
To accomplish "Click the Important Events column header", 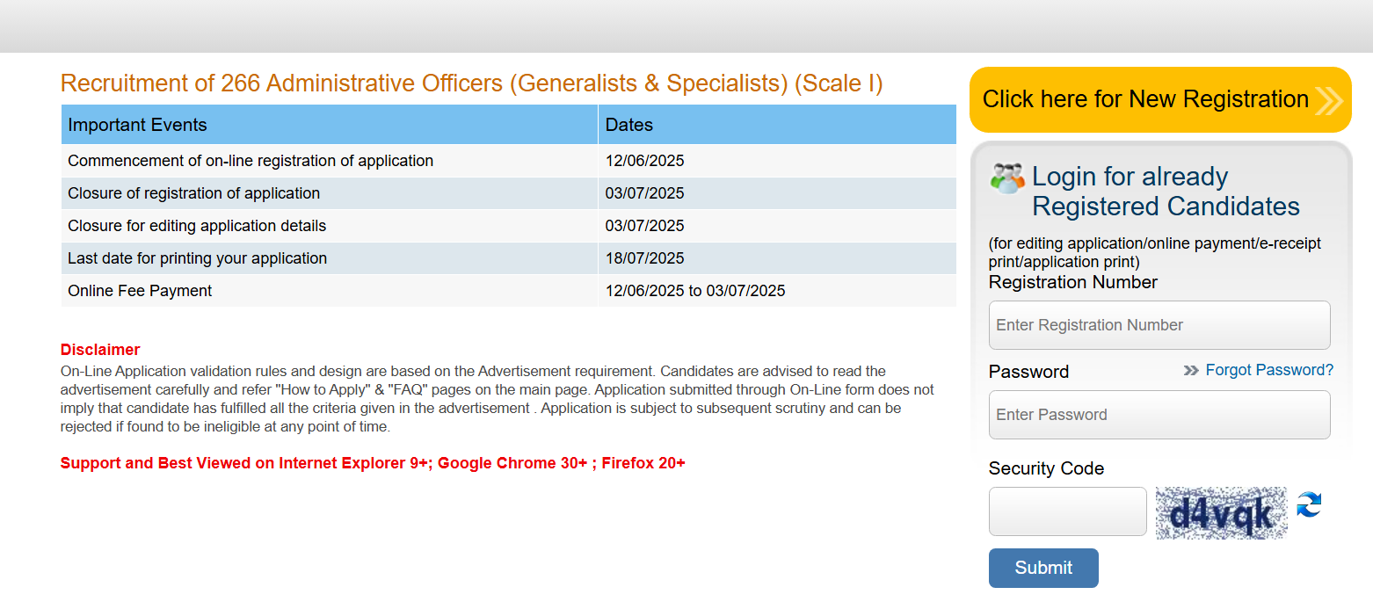I will tap(137, 125).
